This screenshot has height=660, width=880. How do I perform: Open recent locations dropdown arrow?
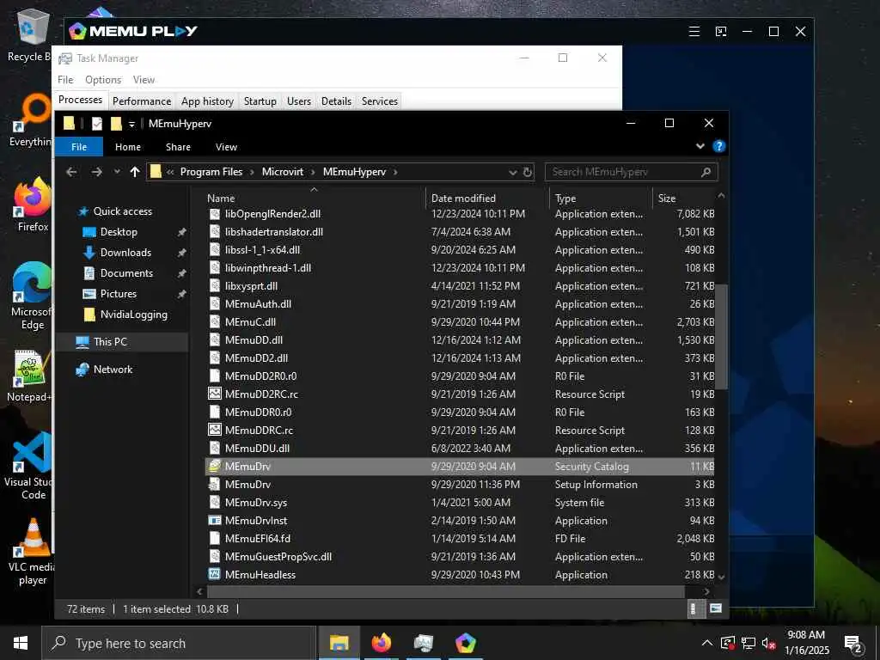tap(117, 172)
